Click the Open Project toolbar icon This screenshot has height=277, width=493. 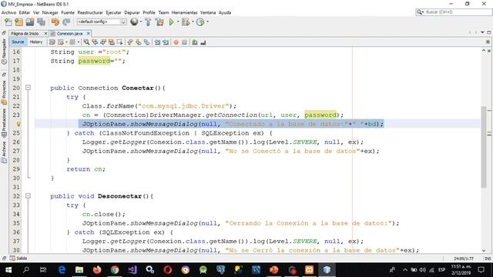coord(30,22)
